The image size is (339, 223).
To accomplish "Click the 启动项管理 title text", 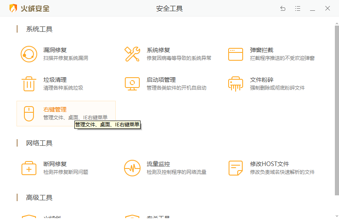I will (161, 80).
